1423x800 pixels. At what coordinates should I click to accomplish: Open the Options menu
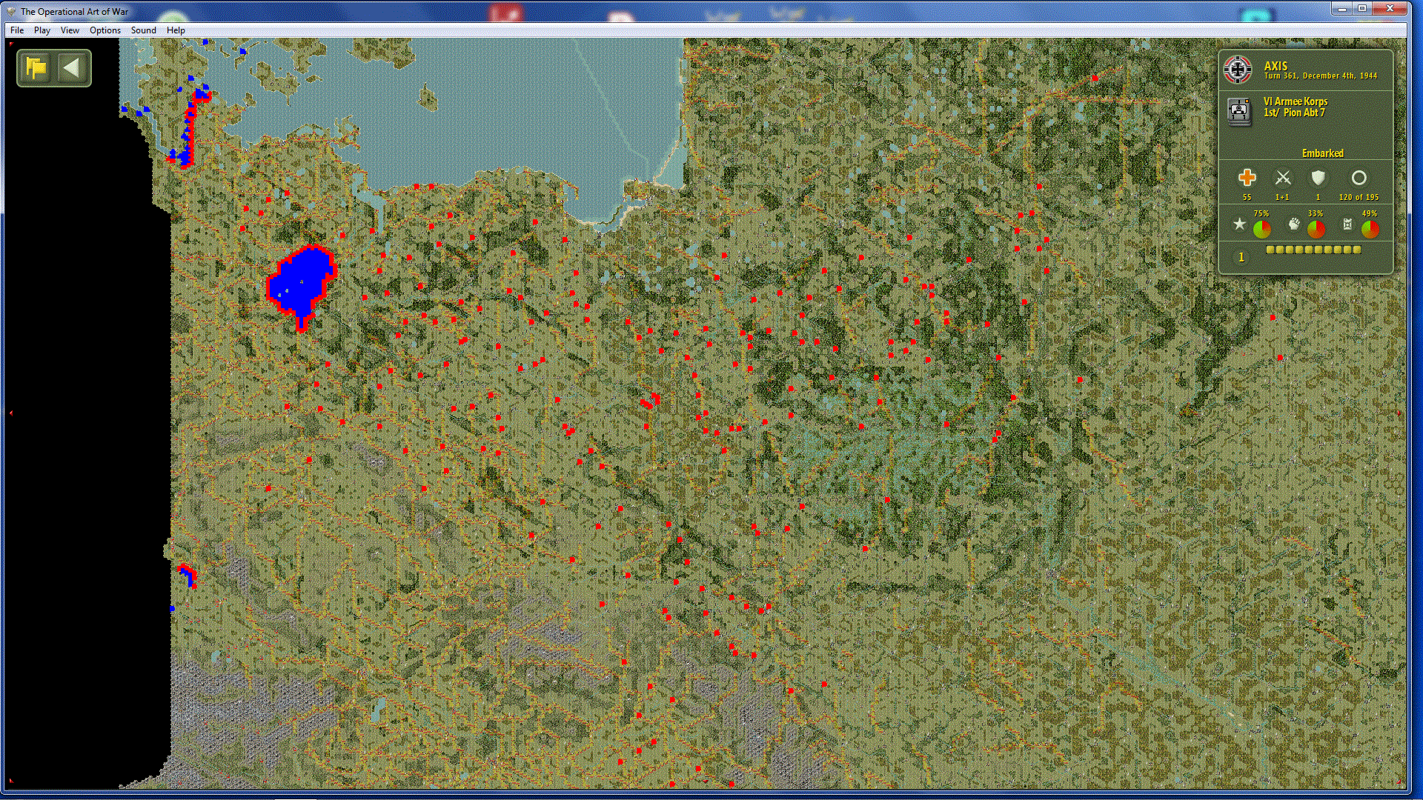point(105,30)
